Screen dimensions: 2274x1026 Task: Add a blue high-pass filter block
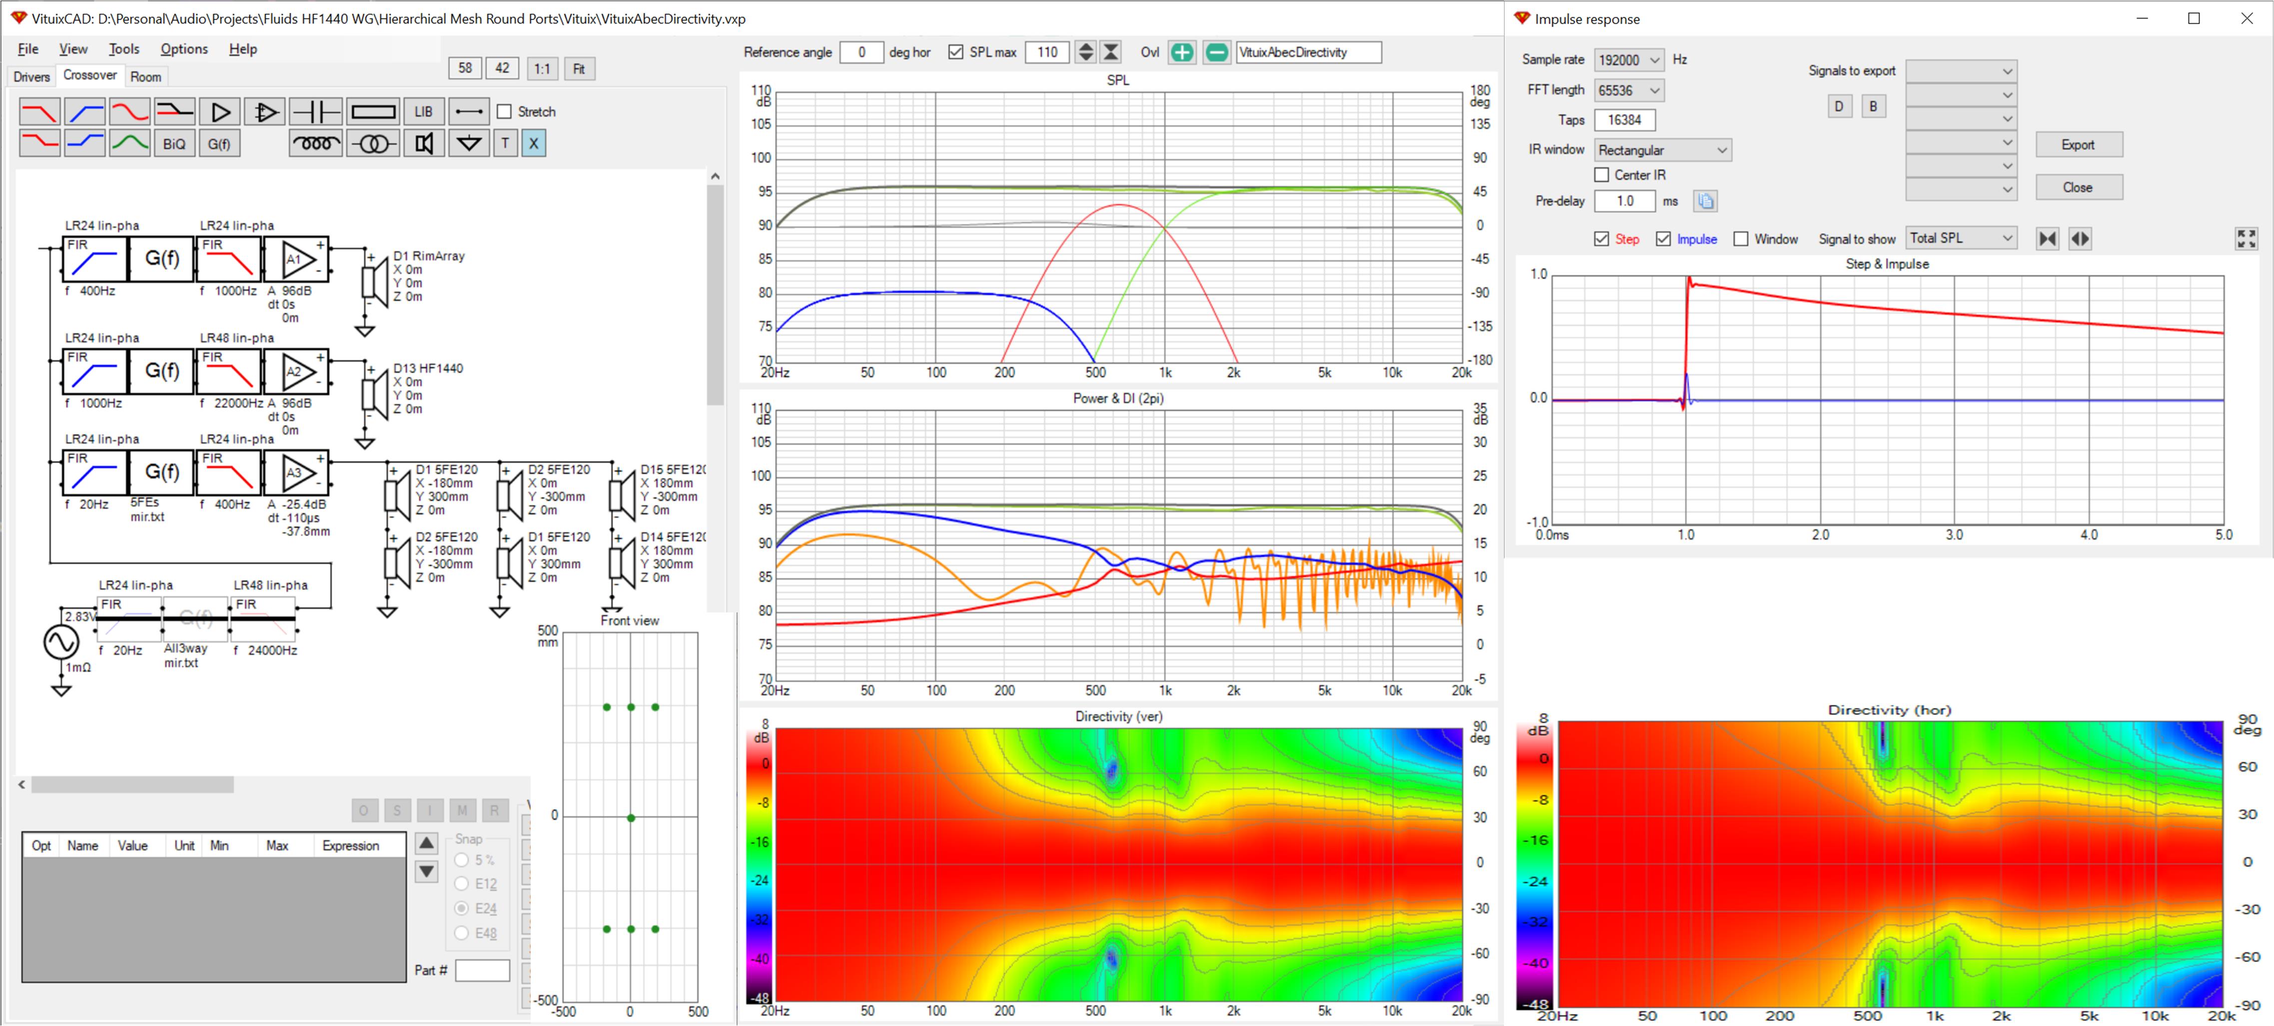tap(85, 112)
